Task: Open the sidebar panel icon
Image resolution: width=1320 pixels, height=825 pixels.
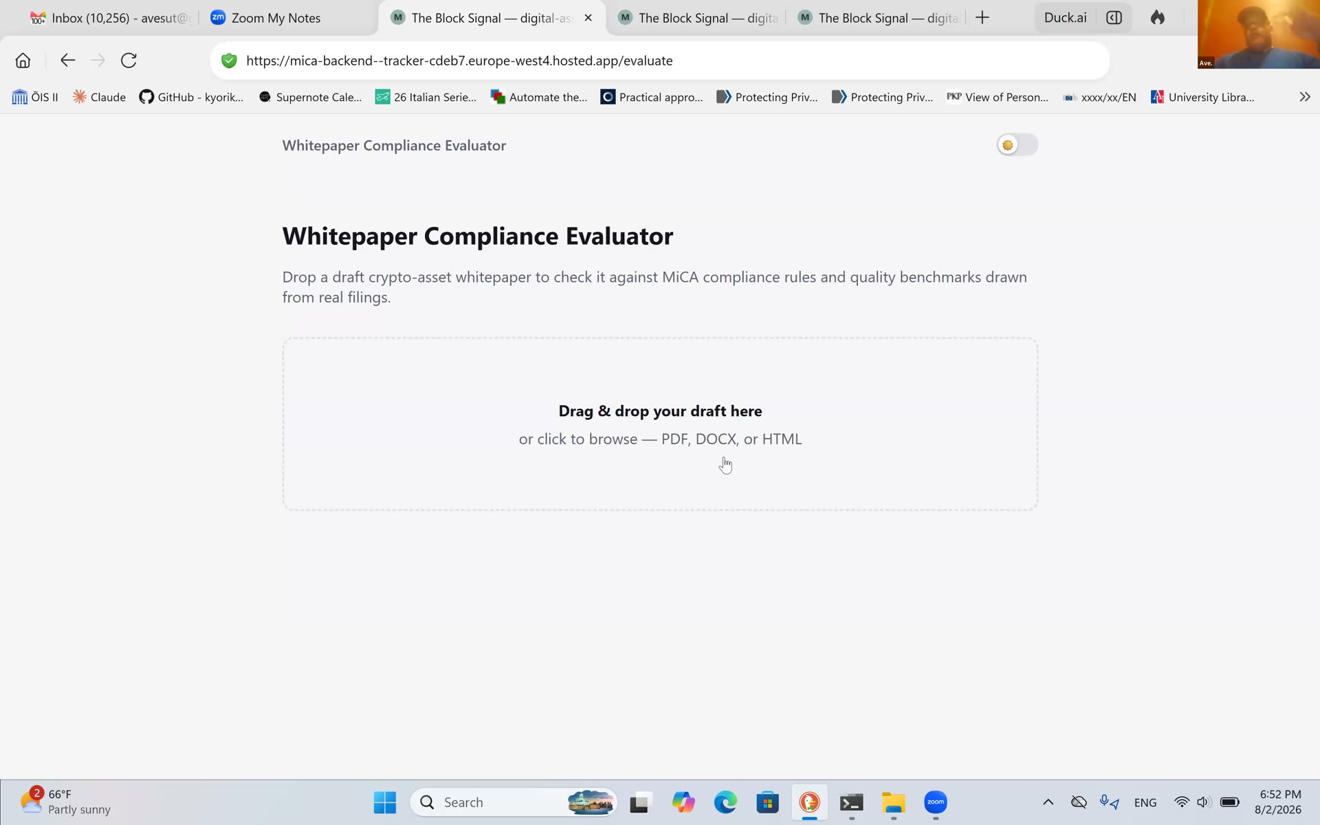Action: coord(1114,18)
